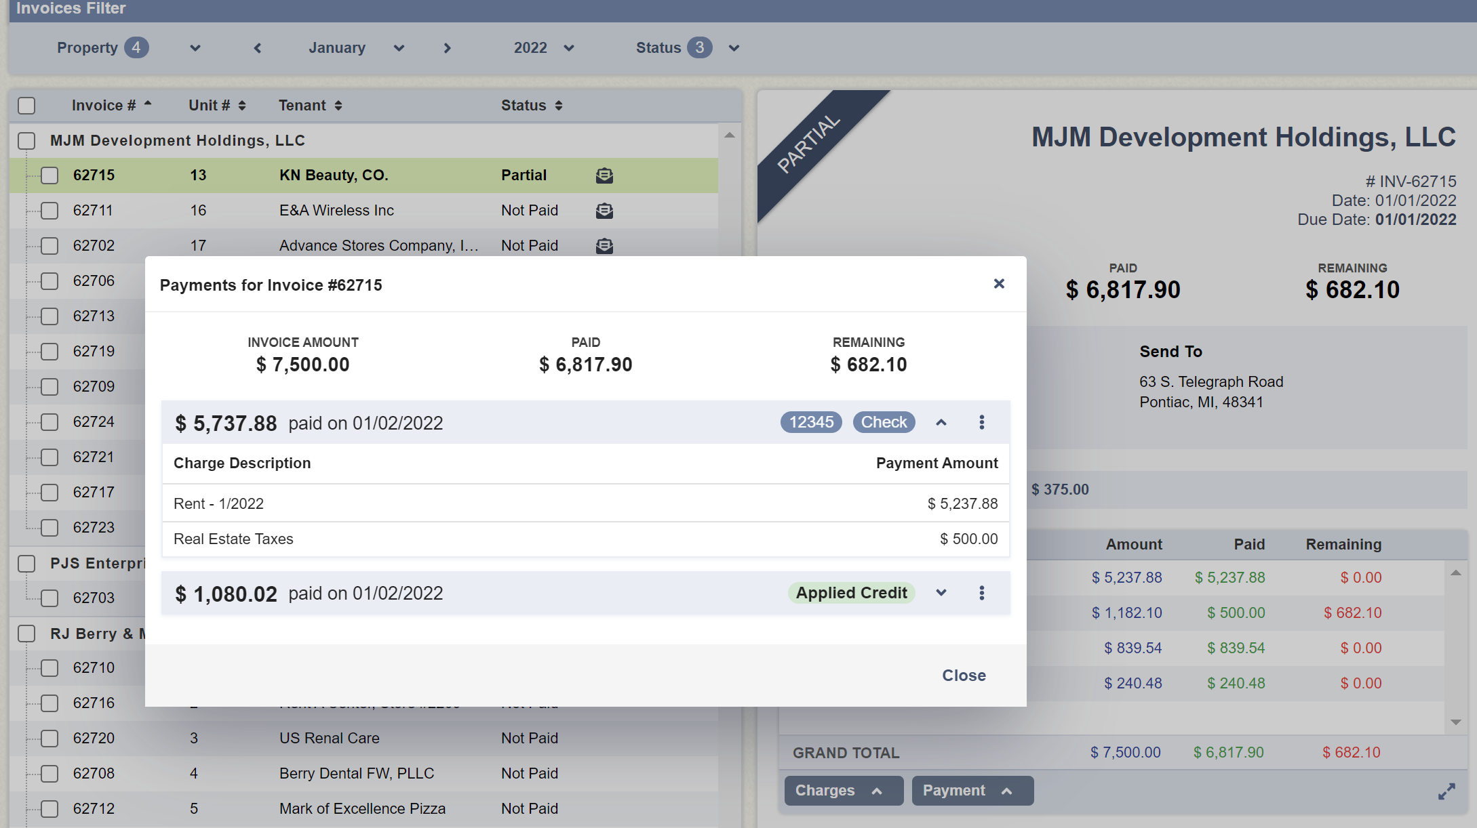Select checkbox for invoice 62723

(50, 528)
